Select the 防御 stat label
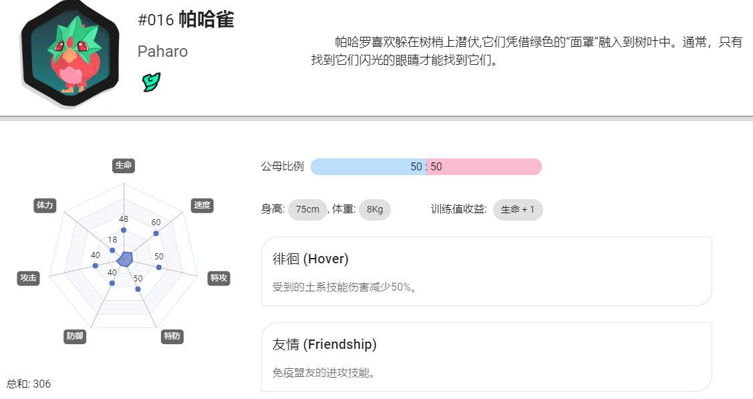 75,336
